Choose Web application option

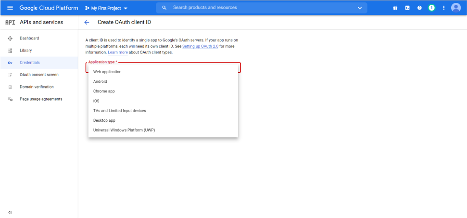coord(163,72)
